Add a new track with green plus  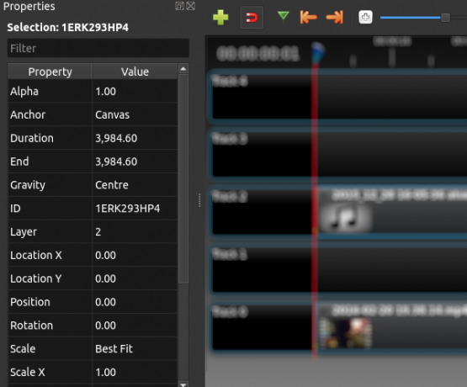coord(220,18)
